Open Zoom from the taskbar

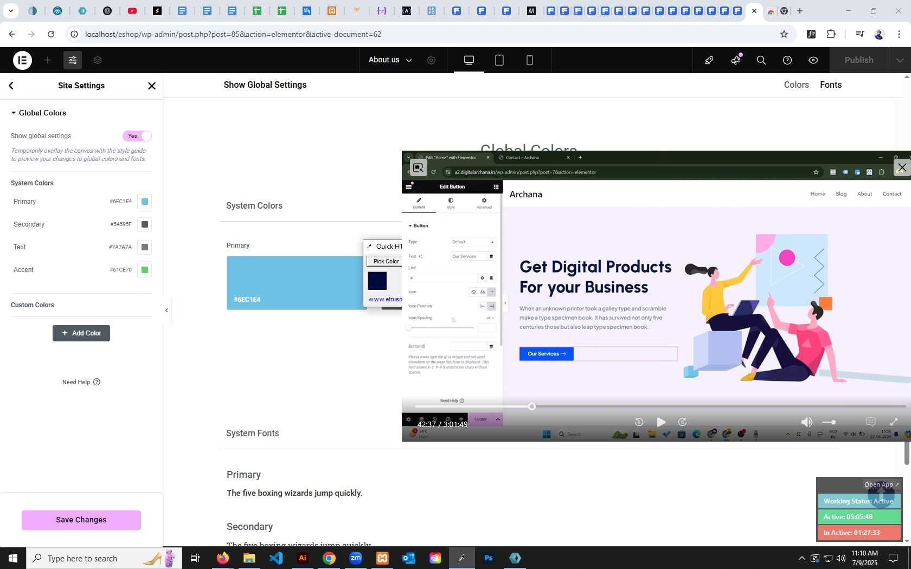point(356,558)
